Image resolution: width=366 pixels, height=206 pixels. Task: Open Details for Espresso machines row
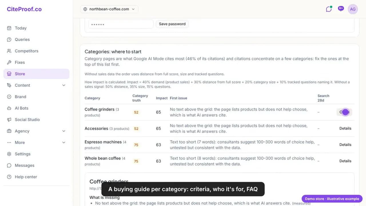click(345, 145)
